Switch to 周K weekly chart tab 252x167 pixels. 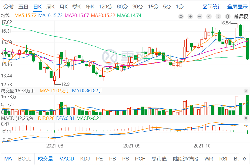click(50, 7)
